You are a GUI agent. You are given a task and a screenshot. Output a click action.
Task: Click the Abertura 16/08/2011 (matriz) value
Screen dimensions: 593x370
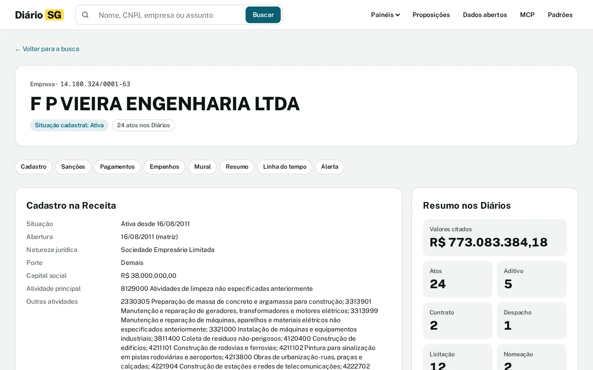[149, 237]
